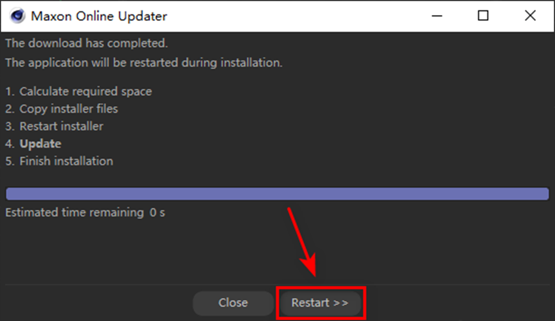Click the application will be restarted notice
This screenshot has width=555, height=321.
(144, 62)
